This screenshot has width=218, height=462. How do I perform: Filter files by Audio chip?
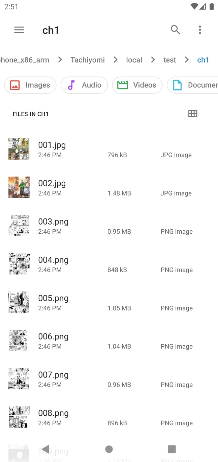pos(84,85)
